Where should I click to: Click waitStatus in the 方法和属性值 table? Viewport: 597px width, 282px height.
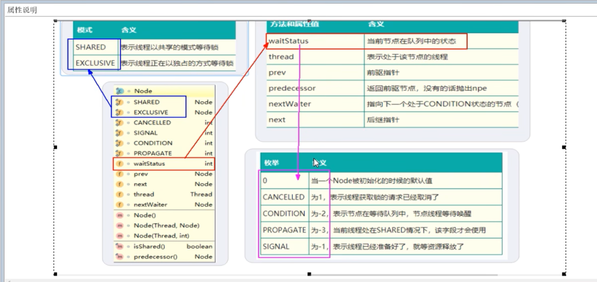(288, 41)
